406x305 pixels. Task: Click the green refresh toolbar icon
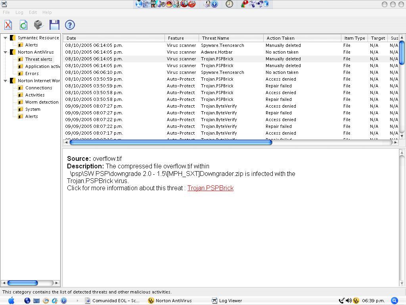tap(23, 25)
